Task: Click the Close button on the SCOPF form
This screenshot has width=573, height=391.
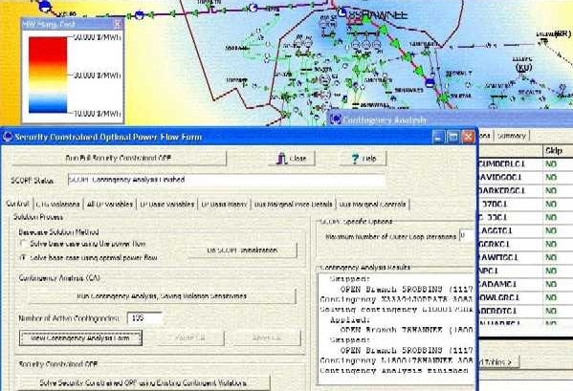Action: coord(291,159)
